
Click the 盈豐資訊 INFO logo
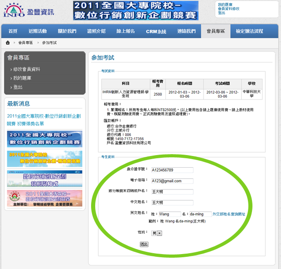point(28,11)
